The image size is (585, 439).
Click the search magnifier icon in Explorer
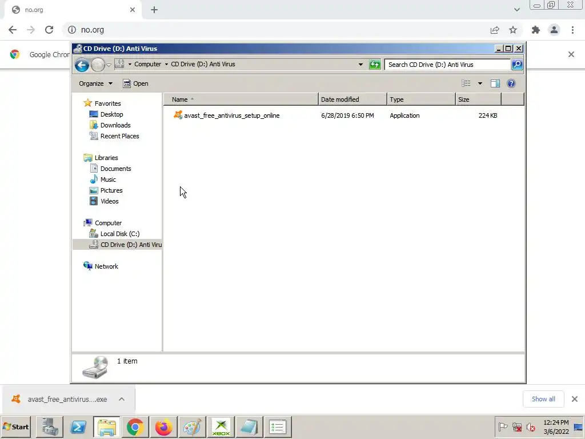[516, 65]
